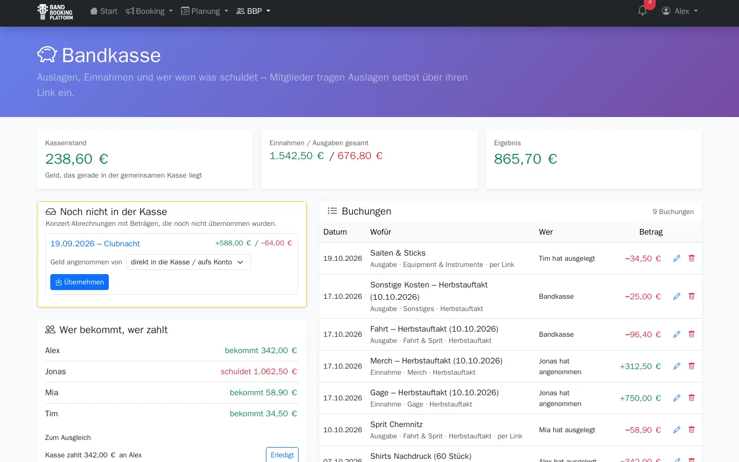The height and width of the screenshot is (462, 739).
Task: Click the Wofür column header
Action: [x=381, y=232]
